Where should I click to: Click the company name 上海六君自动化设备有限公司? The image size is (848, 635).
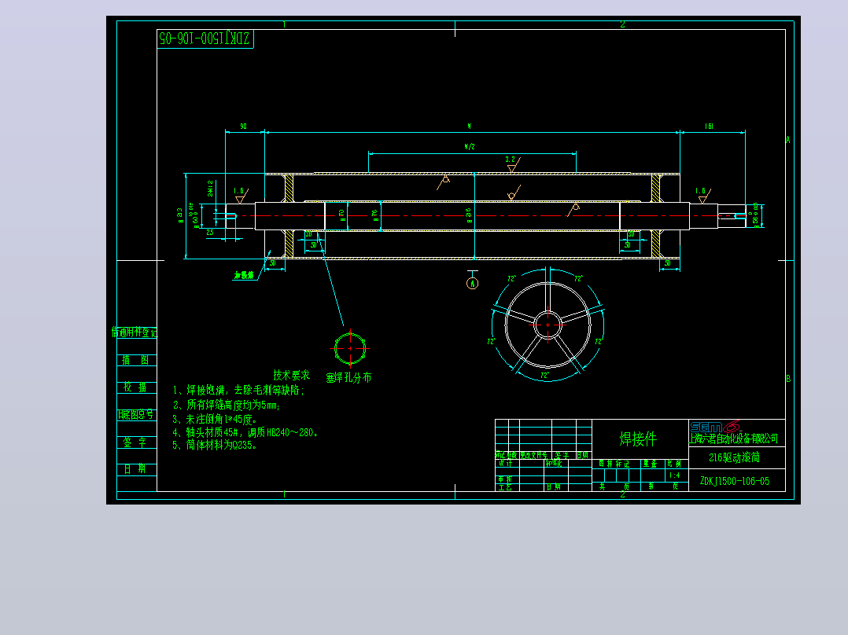734,439
